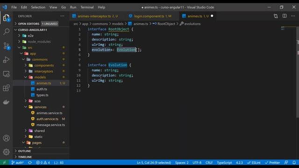299x168 pixels.
Task: Open the File menu
Action: (x=14, y=7)
